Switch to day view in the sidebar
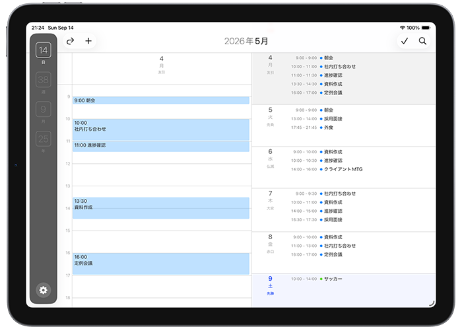462x329 pixels. click(44, 52)
